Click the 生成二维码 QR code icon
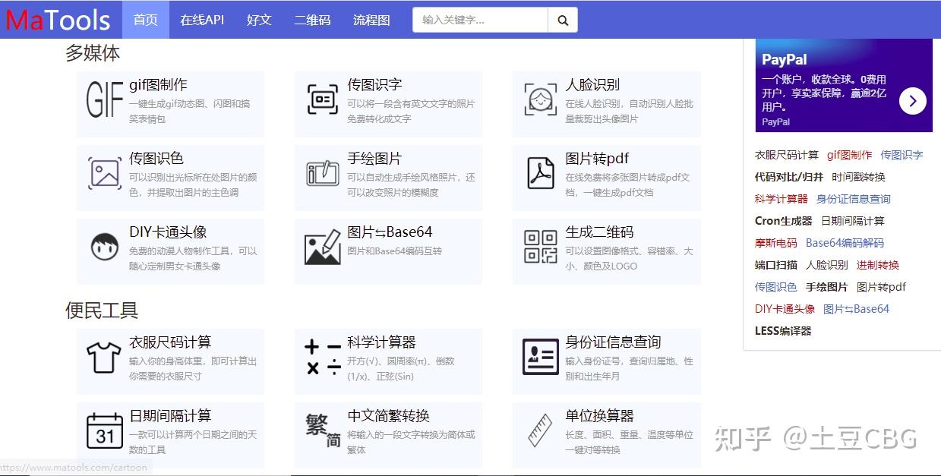 point(541,247)
